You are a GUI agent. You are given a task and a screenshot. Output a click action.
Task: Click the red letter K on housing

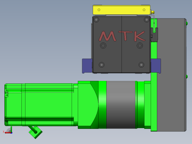[140, 36]
